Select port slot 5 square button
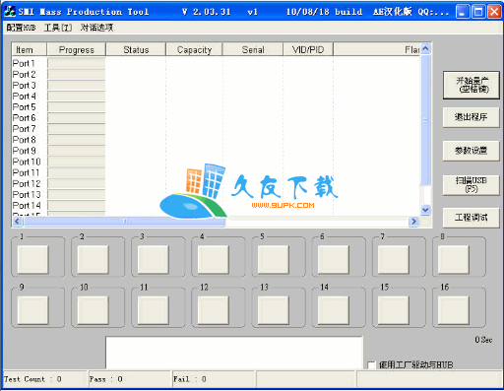The height and width of the screenshot is (391, 504). [x=274, y=260]
